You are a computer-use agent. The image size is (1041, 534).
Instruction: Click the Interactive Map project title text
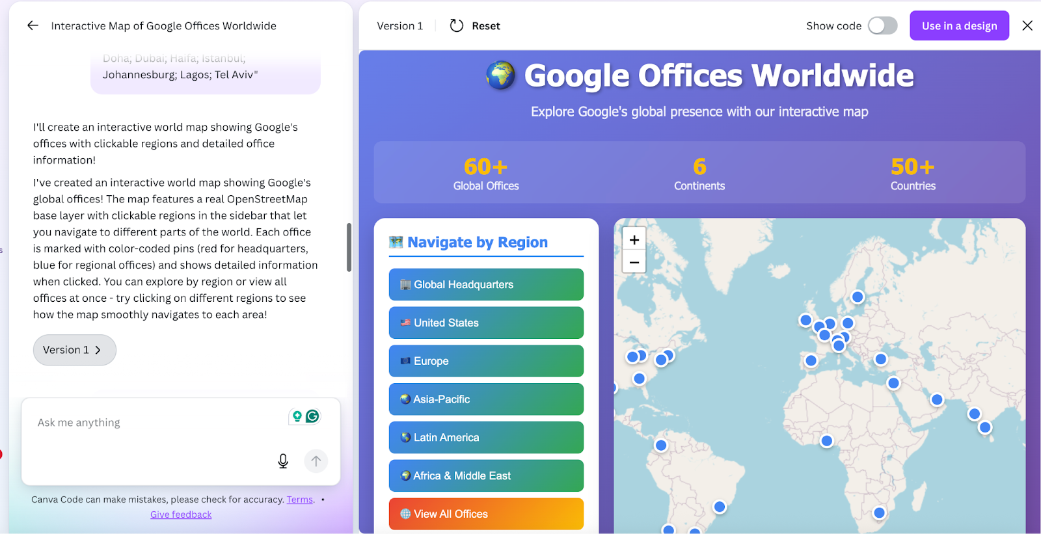pos(163,26)
